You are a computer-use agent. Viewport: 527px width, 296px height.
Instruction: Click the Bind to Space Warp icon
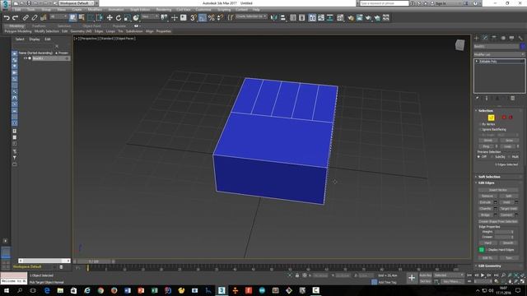[44, 18]
